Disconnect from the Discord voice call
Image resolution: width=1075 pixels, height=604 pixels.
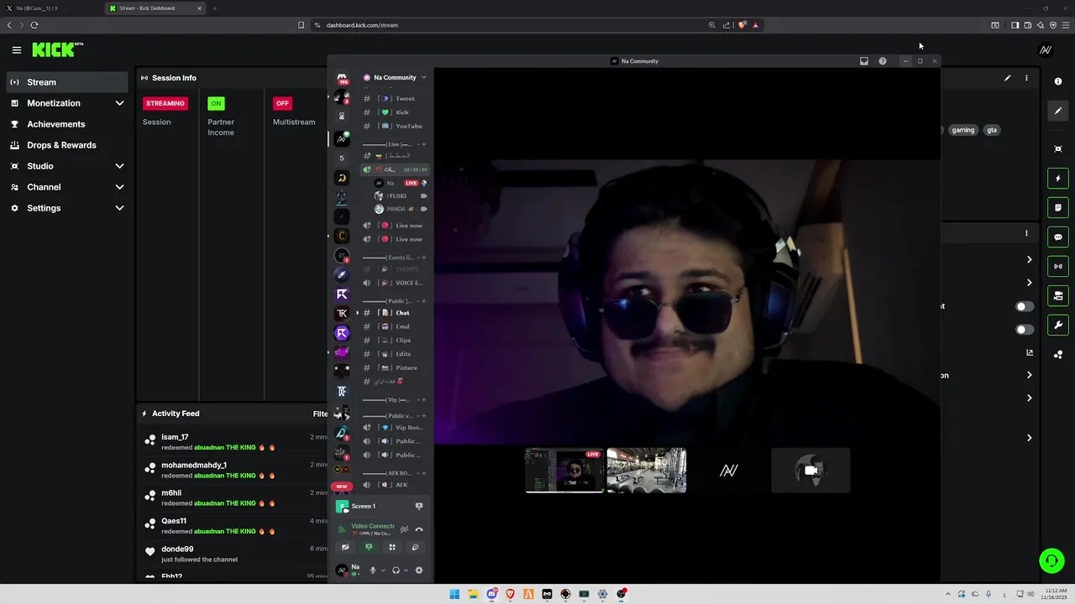(x=419, y=529)
